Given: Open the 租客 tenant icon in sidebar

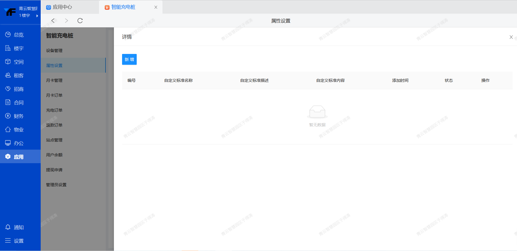Looking at the screenshot, I should click(8, 75).
